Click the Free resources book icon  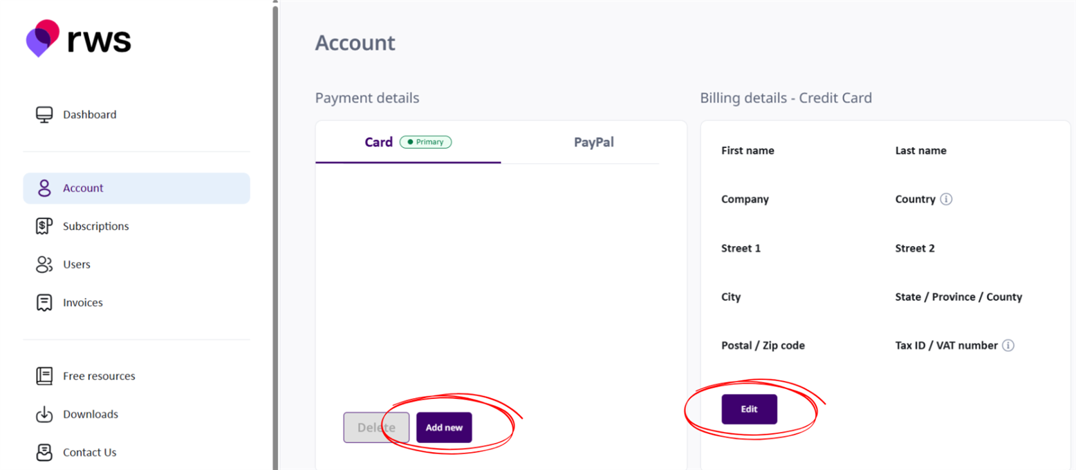pyautogui.click(x=44, y=376)
